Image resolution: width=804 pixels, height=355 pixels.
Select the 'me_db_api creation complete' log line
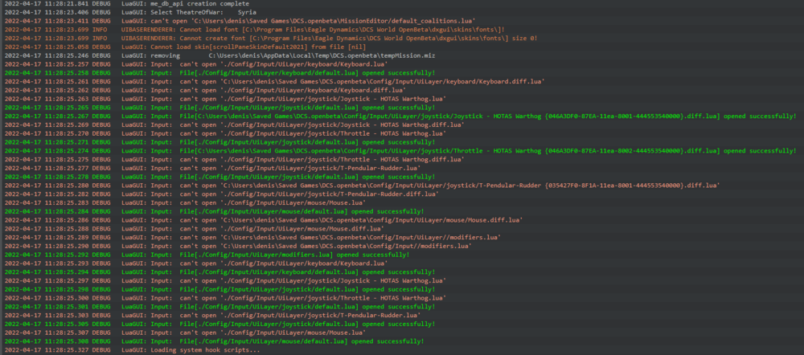(x=127, y=3)
